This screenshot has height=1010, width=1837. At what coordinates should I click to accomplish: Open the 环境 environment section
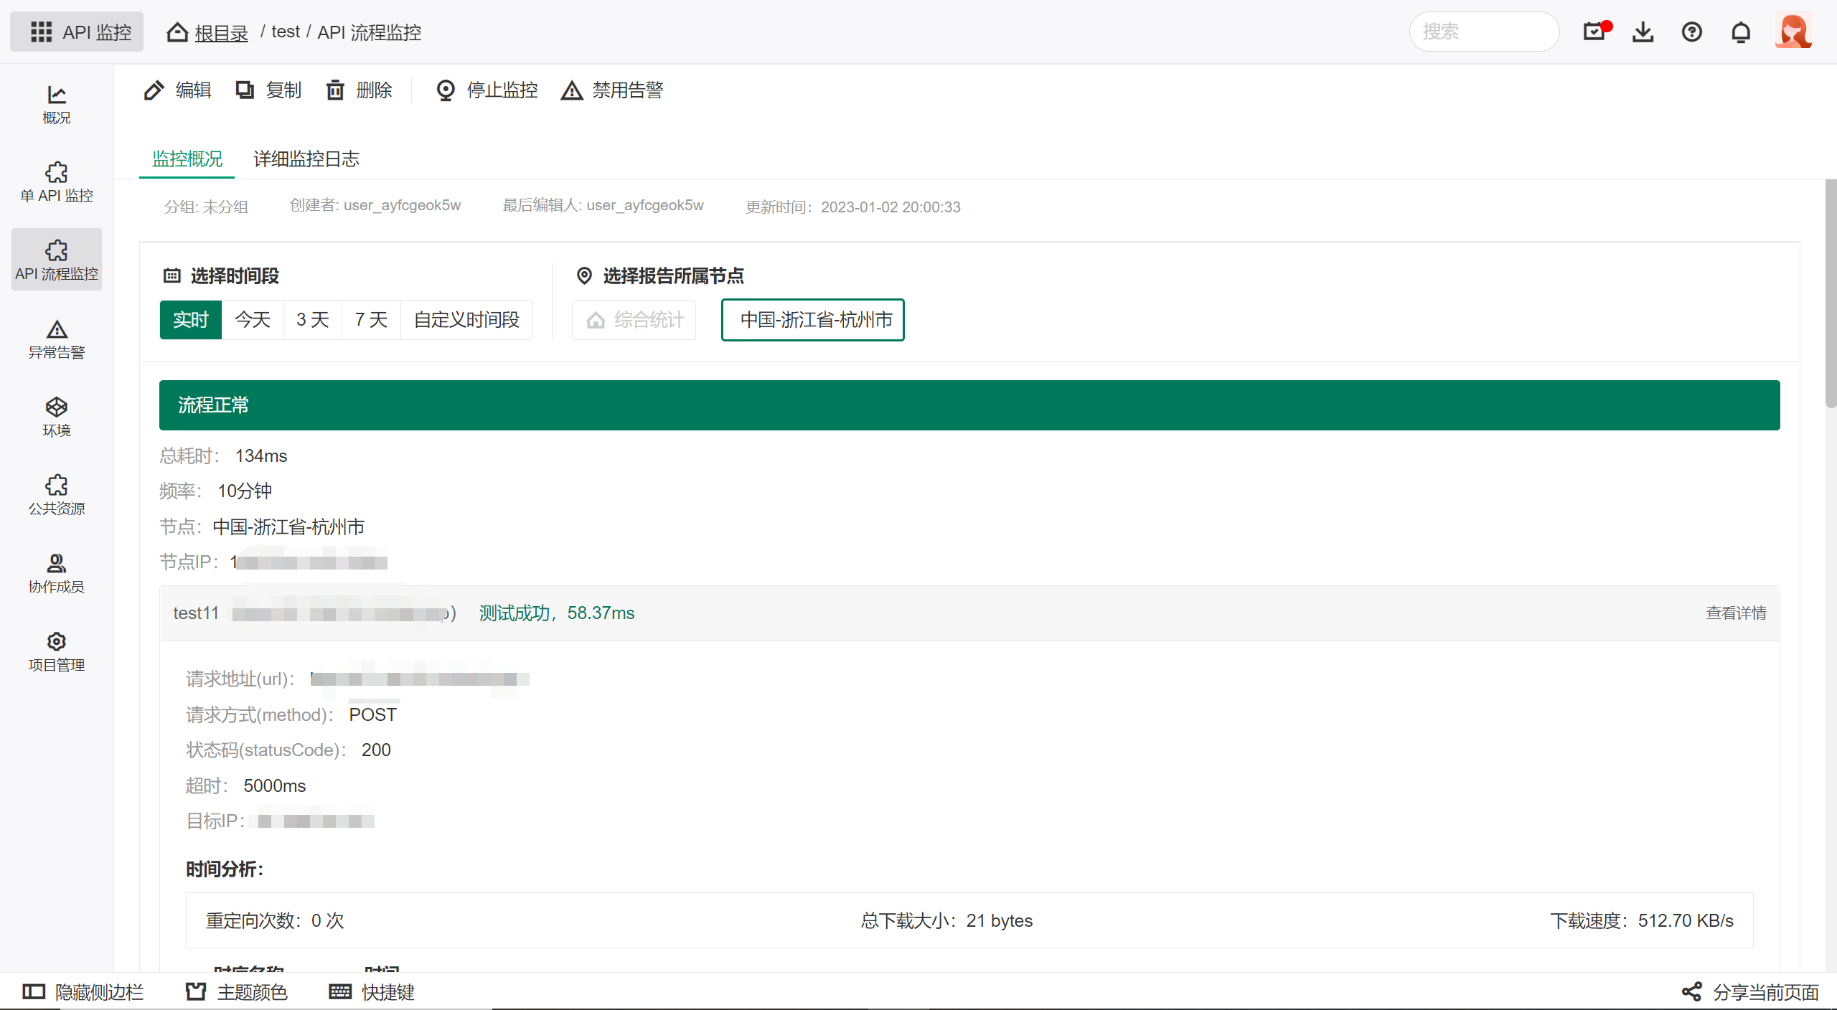(56, 417)
